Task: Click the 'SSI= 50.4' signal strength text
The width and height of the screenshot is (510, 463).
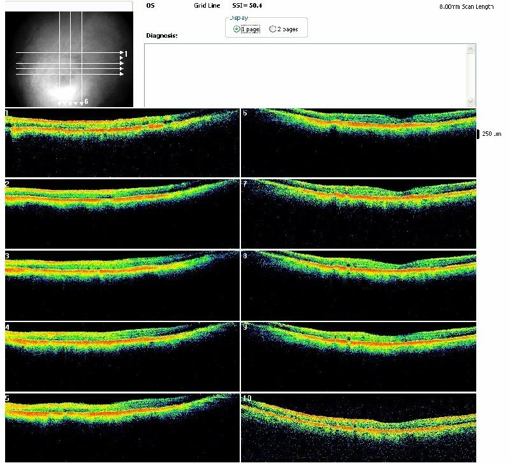Action: click(247, 6)
